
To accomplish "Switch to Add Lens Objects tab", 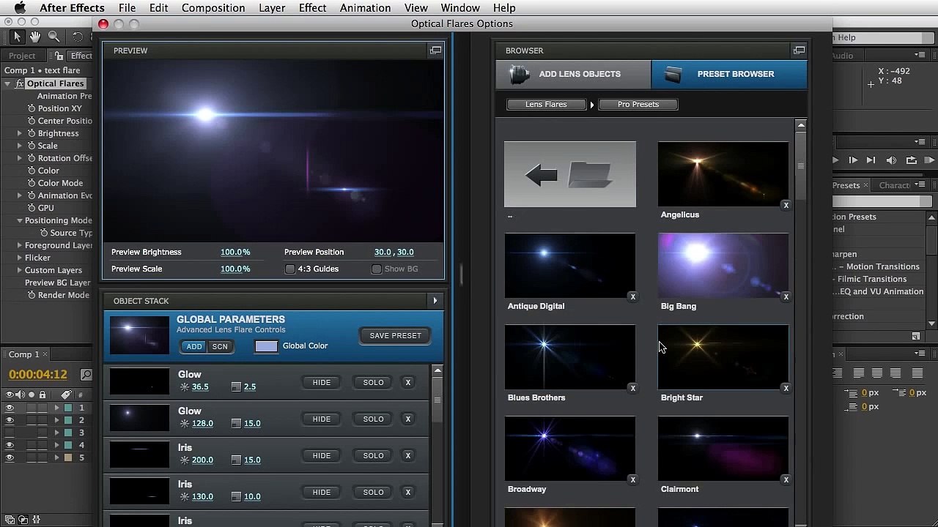I will pyautogui.click(x=573, y=74).
